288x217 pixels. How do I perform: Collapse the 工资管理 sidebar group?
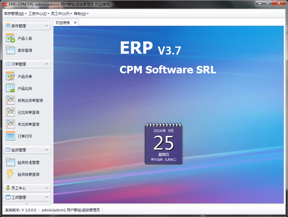pyautogui.click(x=47, y=197)
